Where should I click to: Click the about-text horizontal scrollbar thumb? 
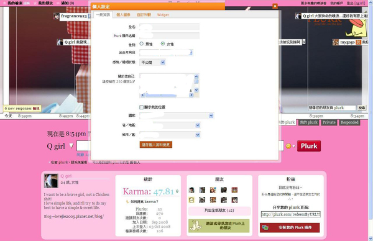coord(161,95)
